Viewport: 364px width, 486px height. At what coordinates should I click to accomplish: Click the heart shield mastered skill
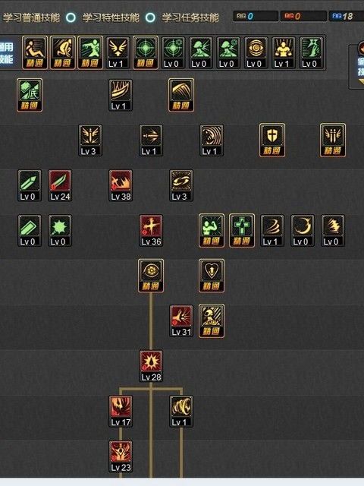point(212,276)
